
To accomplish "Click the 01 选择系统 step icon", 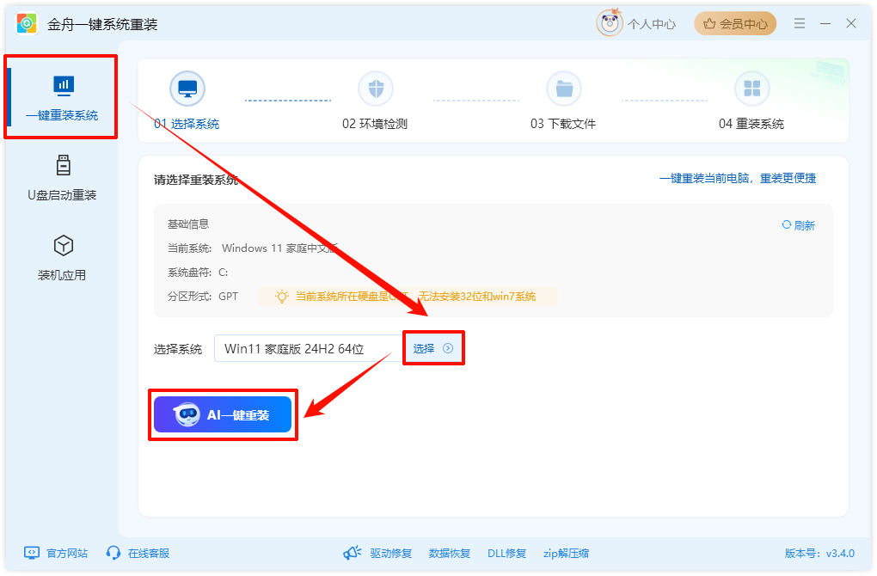I will pyautogui.click(x=187, y=88).
